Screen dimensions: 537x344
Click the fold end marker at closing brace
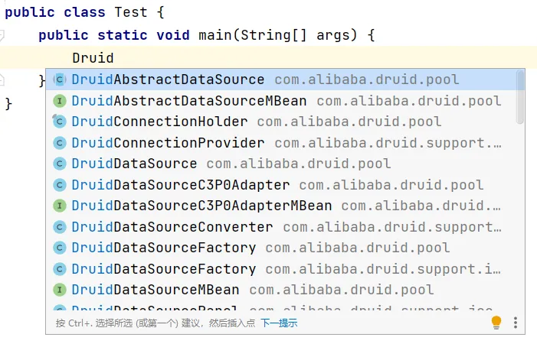3,80
